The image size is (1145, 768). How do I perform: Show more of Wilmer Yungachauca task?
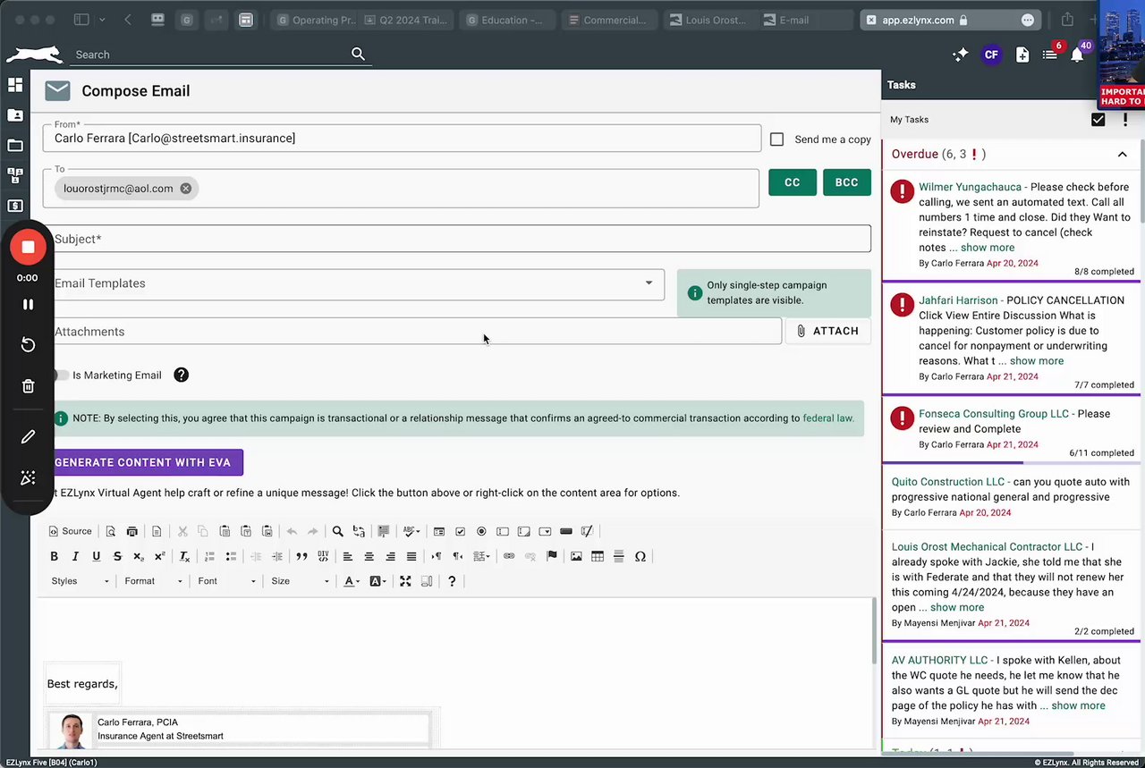tap(988, 248)
